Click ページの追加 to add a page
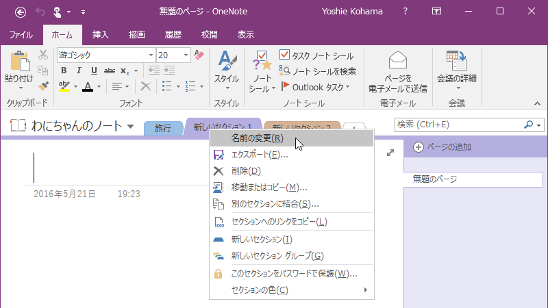Viewport: 548px width, 308px height. pos(443,147)
